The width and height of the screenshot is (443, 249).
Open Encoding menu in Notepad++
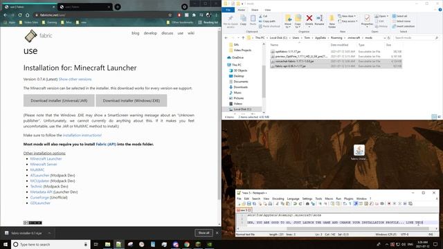[278, 199]
